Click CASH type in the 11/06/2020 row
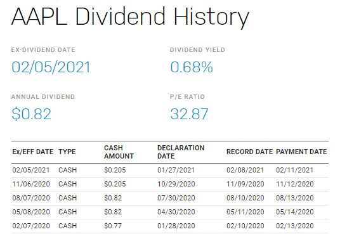Viewport: 347px width, 234px height. click(x=67, y=184)
